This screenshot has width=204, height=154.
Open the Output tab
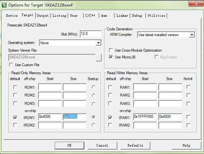coord(43,15)
